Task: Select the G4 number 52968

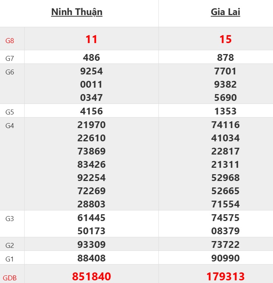Action: 225,178
